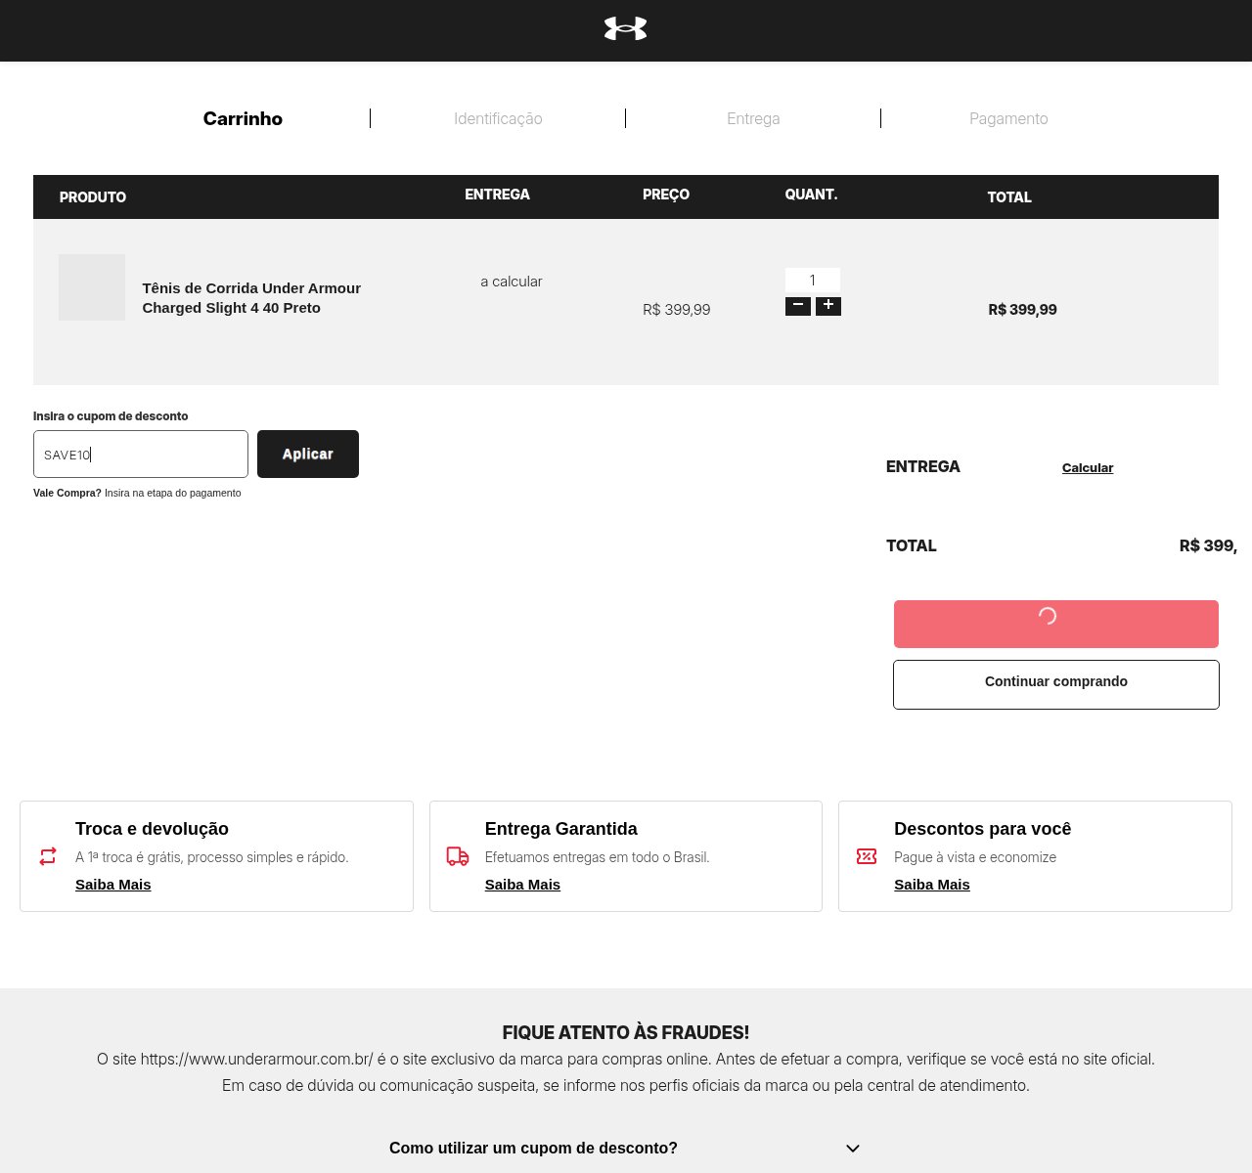Click the unit price 'R$ 399,99' in PREÇO column
This screenshot has height=1173, width=1252.
677,310
